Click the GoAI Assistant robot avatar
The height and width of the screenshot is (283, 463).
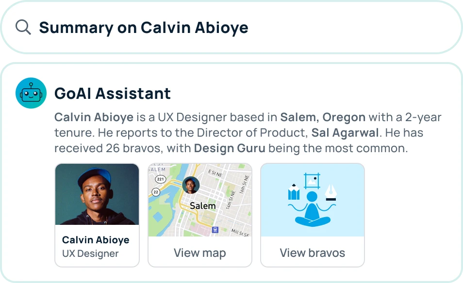tap(31, 93)
